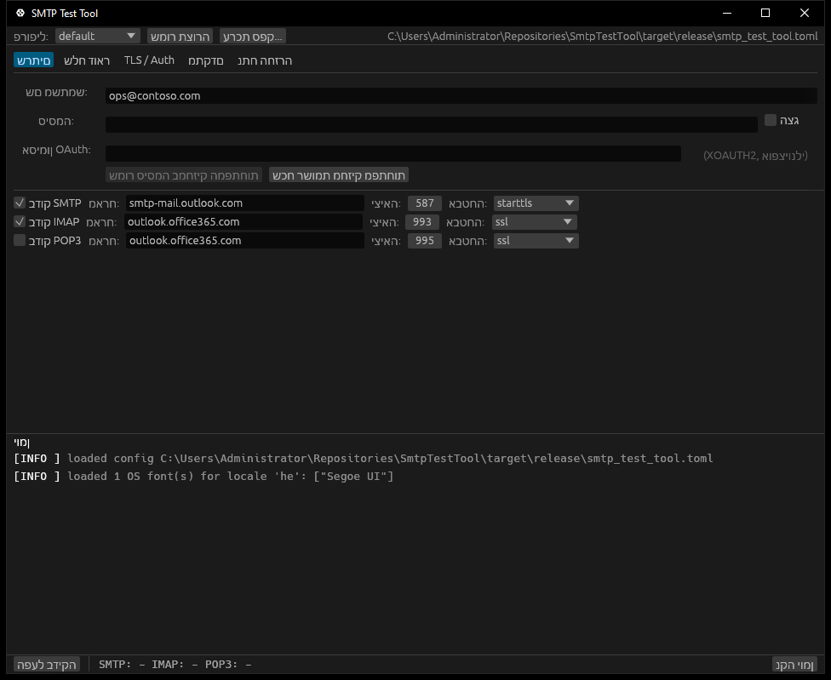
Task: Click the קפס תכרע... toolbar button
Action: (252, 36)
